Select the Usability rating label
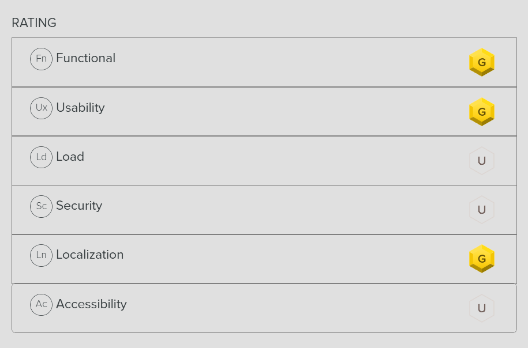528x348 pixels. (x=80, y=108)
